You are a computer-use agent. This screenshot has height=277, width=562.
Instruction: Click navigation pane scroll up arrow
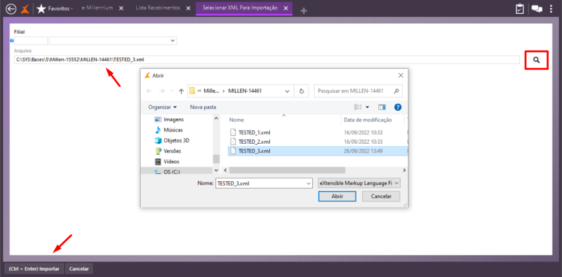tap(216, 118)
